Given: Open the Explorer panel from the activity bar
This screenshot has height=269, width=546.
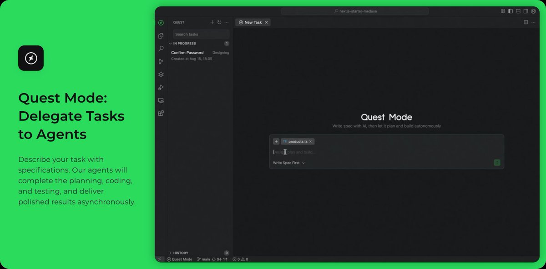Looking at the screenshot, I should 161,35.
